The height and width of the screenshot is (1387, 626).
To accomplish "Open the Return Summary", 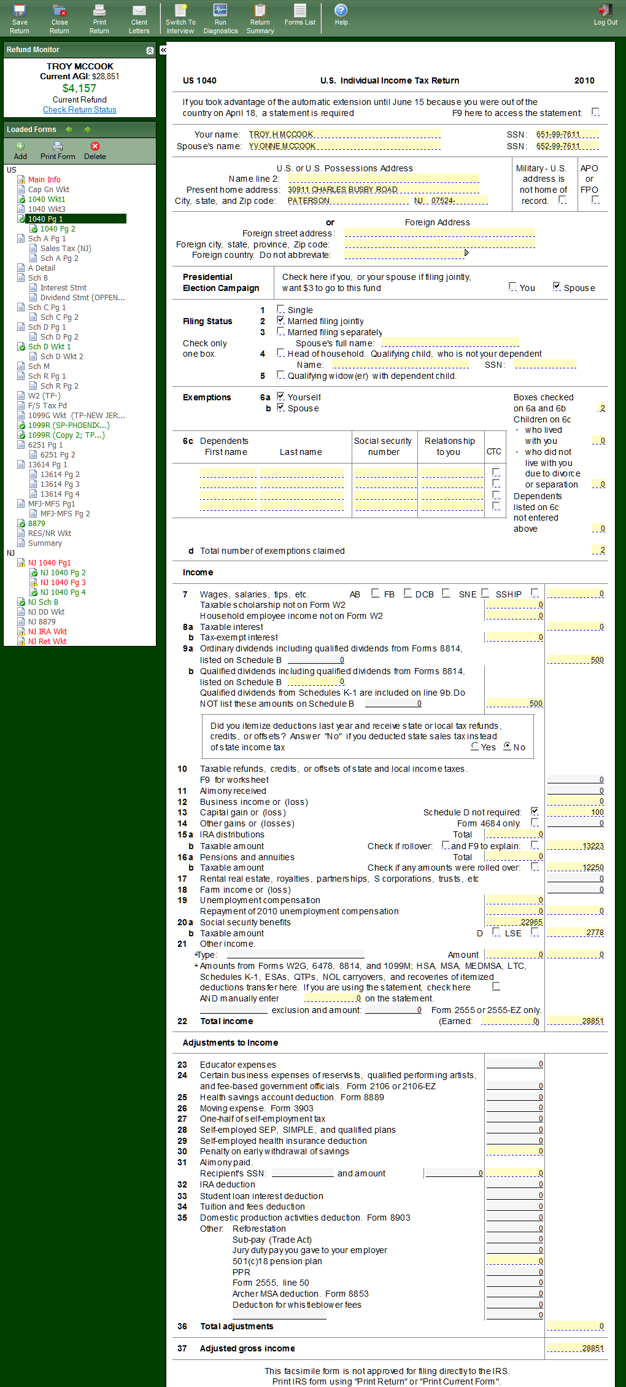I will pyautogui.click(x=260, y=18).
